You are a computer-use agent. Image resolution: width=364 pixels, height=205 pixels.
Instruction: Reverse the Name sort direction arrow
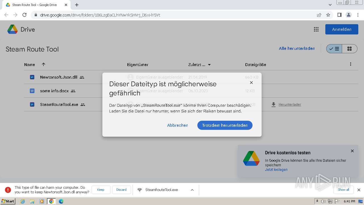pyautogui.click(x=44, y=65)
